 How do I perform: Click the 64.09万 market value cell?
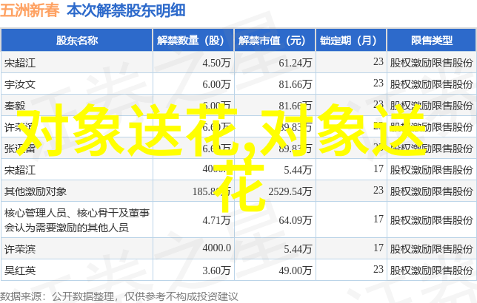pyautogui.click(x=296, y=220)
